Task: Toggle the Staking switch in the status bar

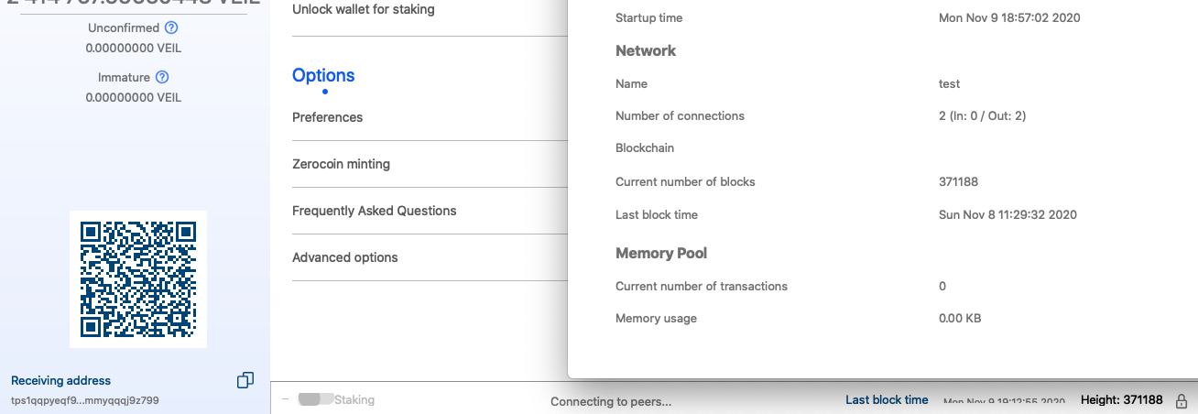Action: pos(314,400)
